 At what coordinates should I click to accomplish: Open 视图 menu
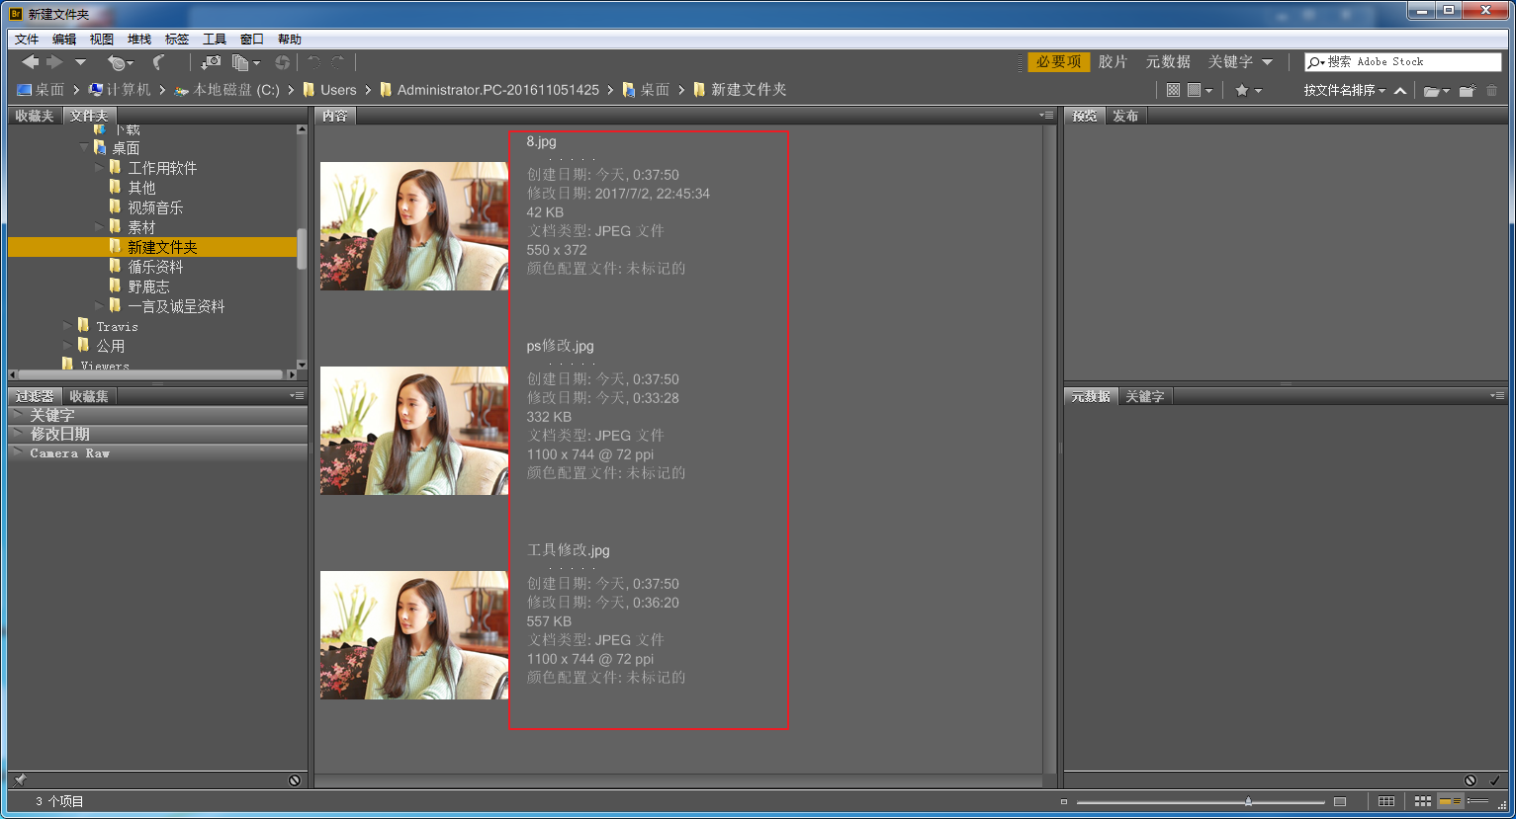click(102, 40)
